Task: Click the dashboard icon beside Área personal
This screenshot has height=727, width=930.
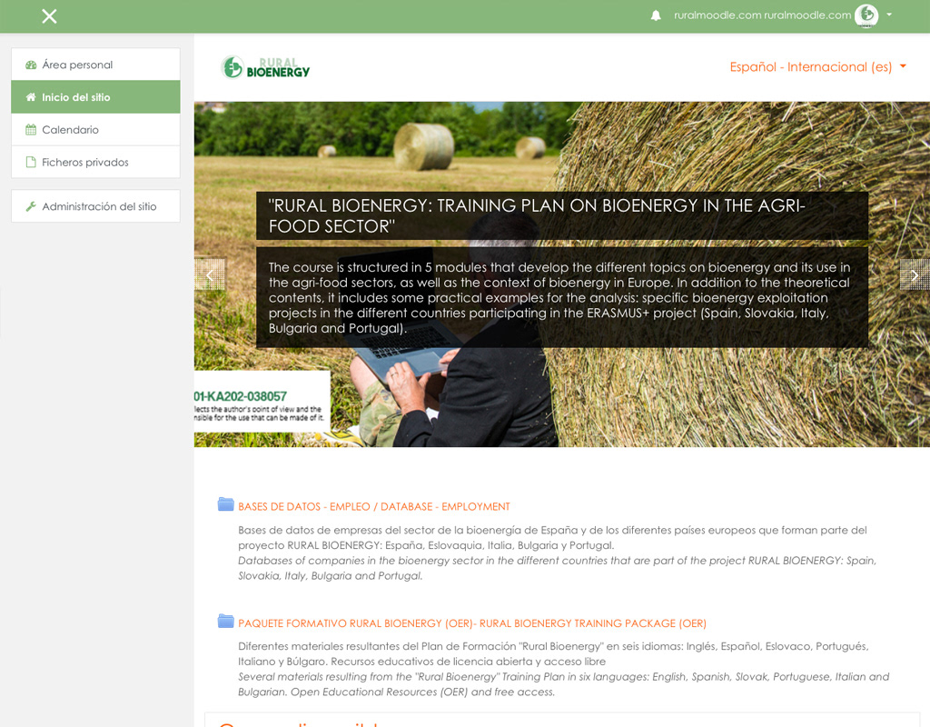Action: click(31, 65)
